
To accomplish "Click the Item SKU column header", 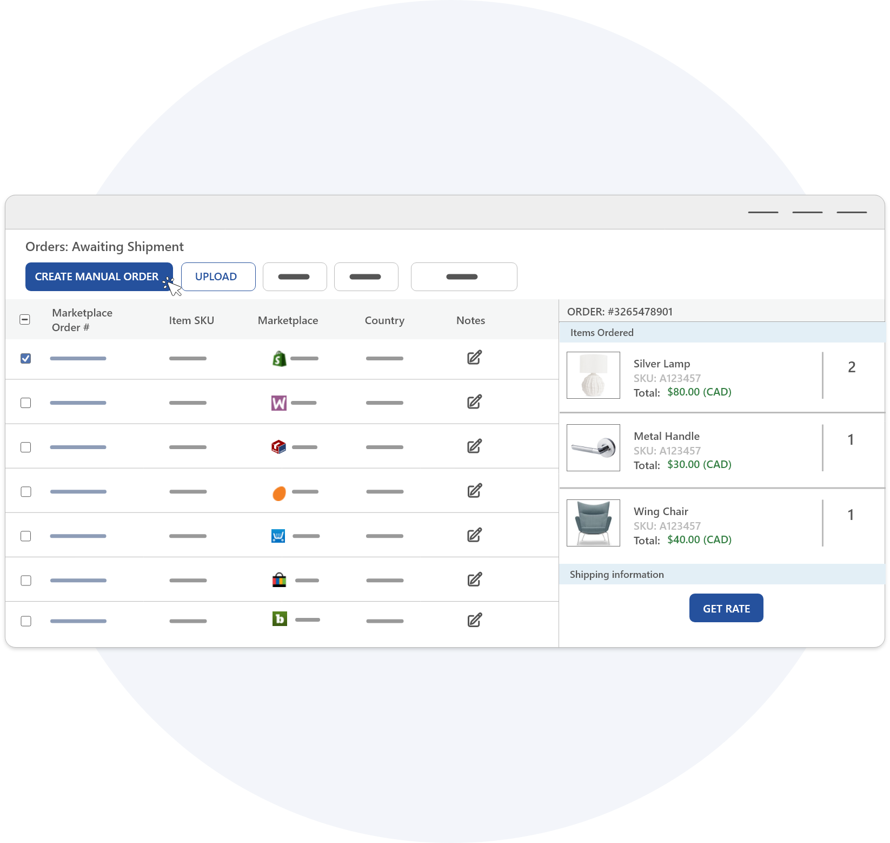I will 191,320.
